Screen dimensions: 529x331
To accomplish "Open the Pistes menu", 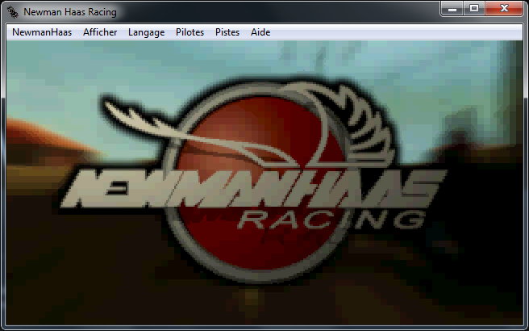I will [227, 32].
